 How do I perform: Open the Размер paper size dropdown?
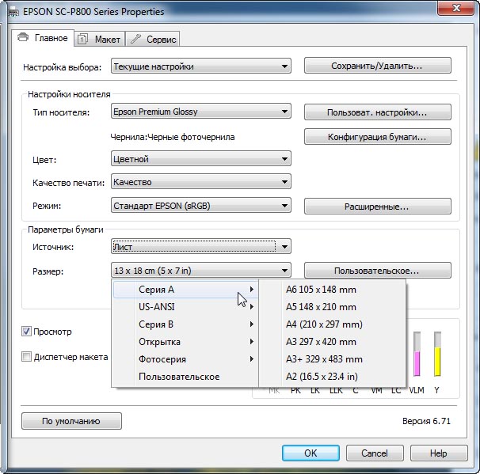point(201,271)
